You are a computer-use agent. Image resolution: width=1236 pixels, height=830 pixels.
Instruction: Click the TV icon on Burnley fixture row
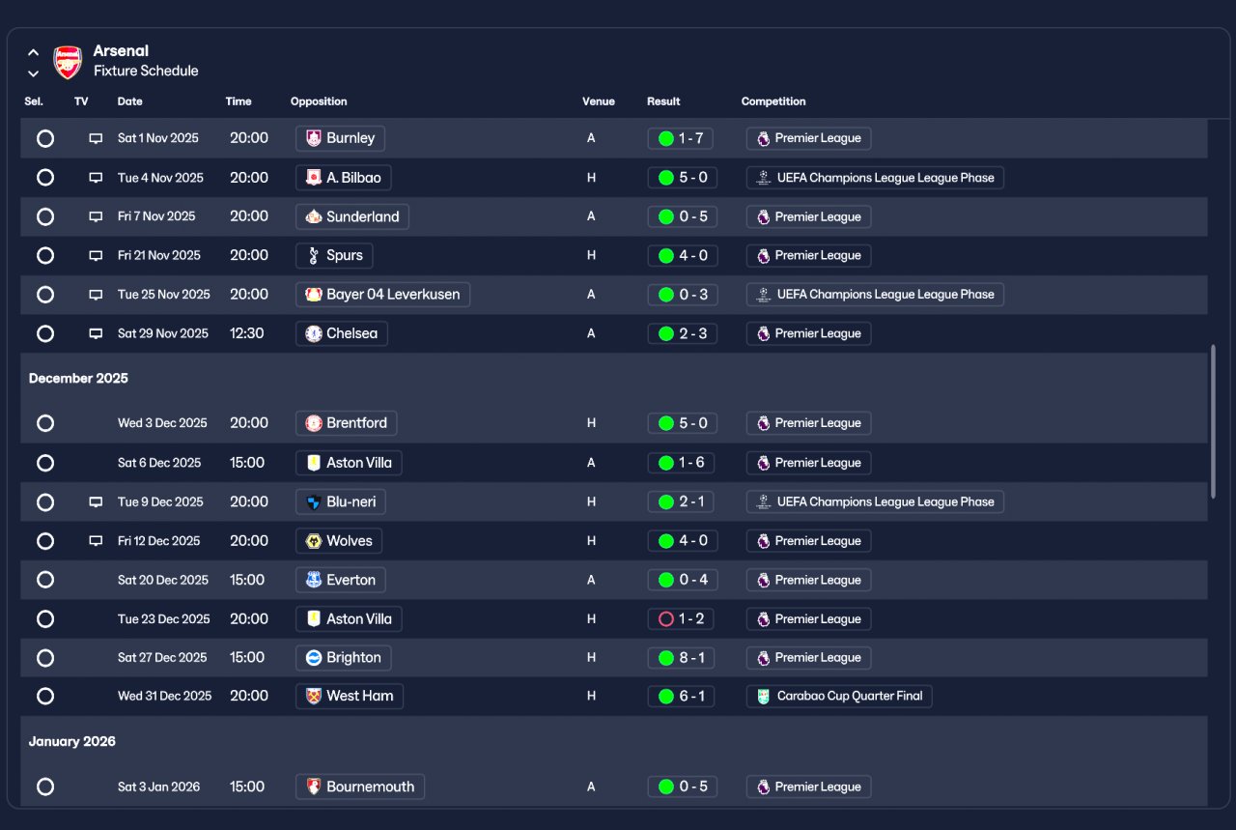(96, 138)
